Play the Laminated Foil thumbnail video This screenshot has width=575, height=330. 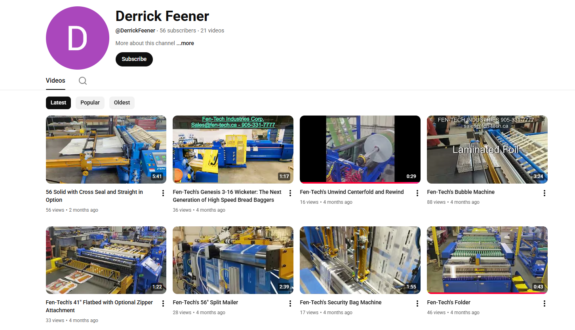487,150
